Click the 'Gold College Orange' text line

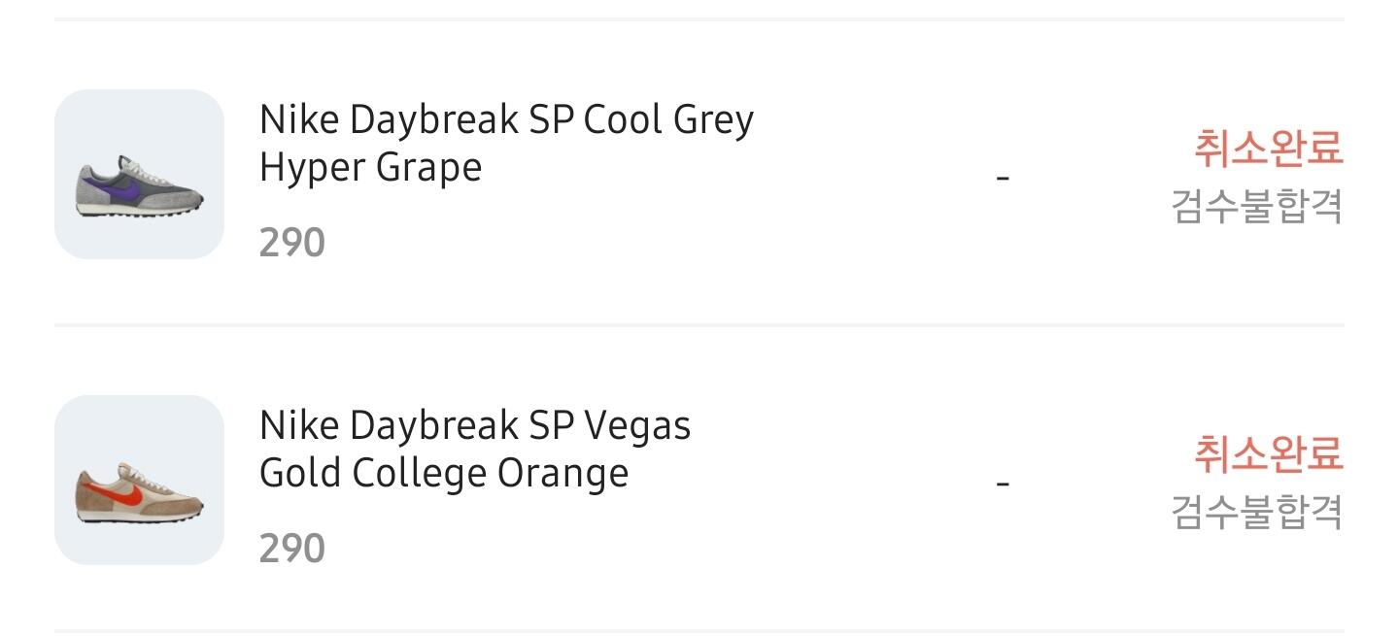444,474
